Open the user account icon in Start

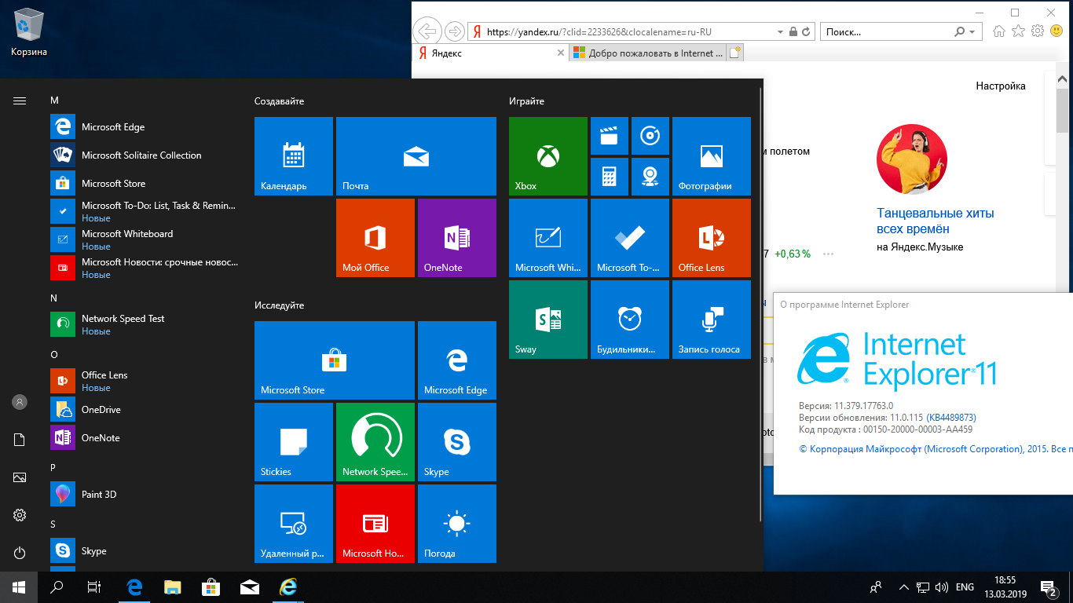(x=20, y=402)
